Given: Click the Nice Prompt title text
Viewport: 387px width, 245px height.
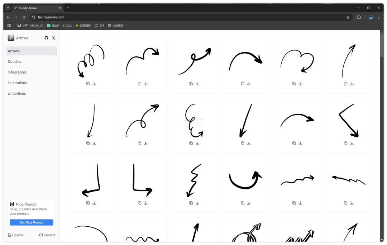Looking at the screenshot, I should tap(26, 204).
